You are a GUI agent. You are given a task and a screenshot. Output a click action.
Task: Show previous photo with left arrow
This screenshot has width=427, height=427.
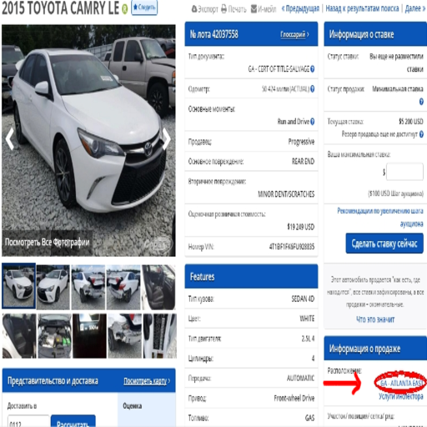[x=10, y=139]
